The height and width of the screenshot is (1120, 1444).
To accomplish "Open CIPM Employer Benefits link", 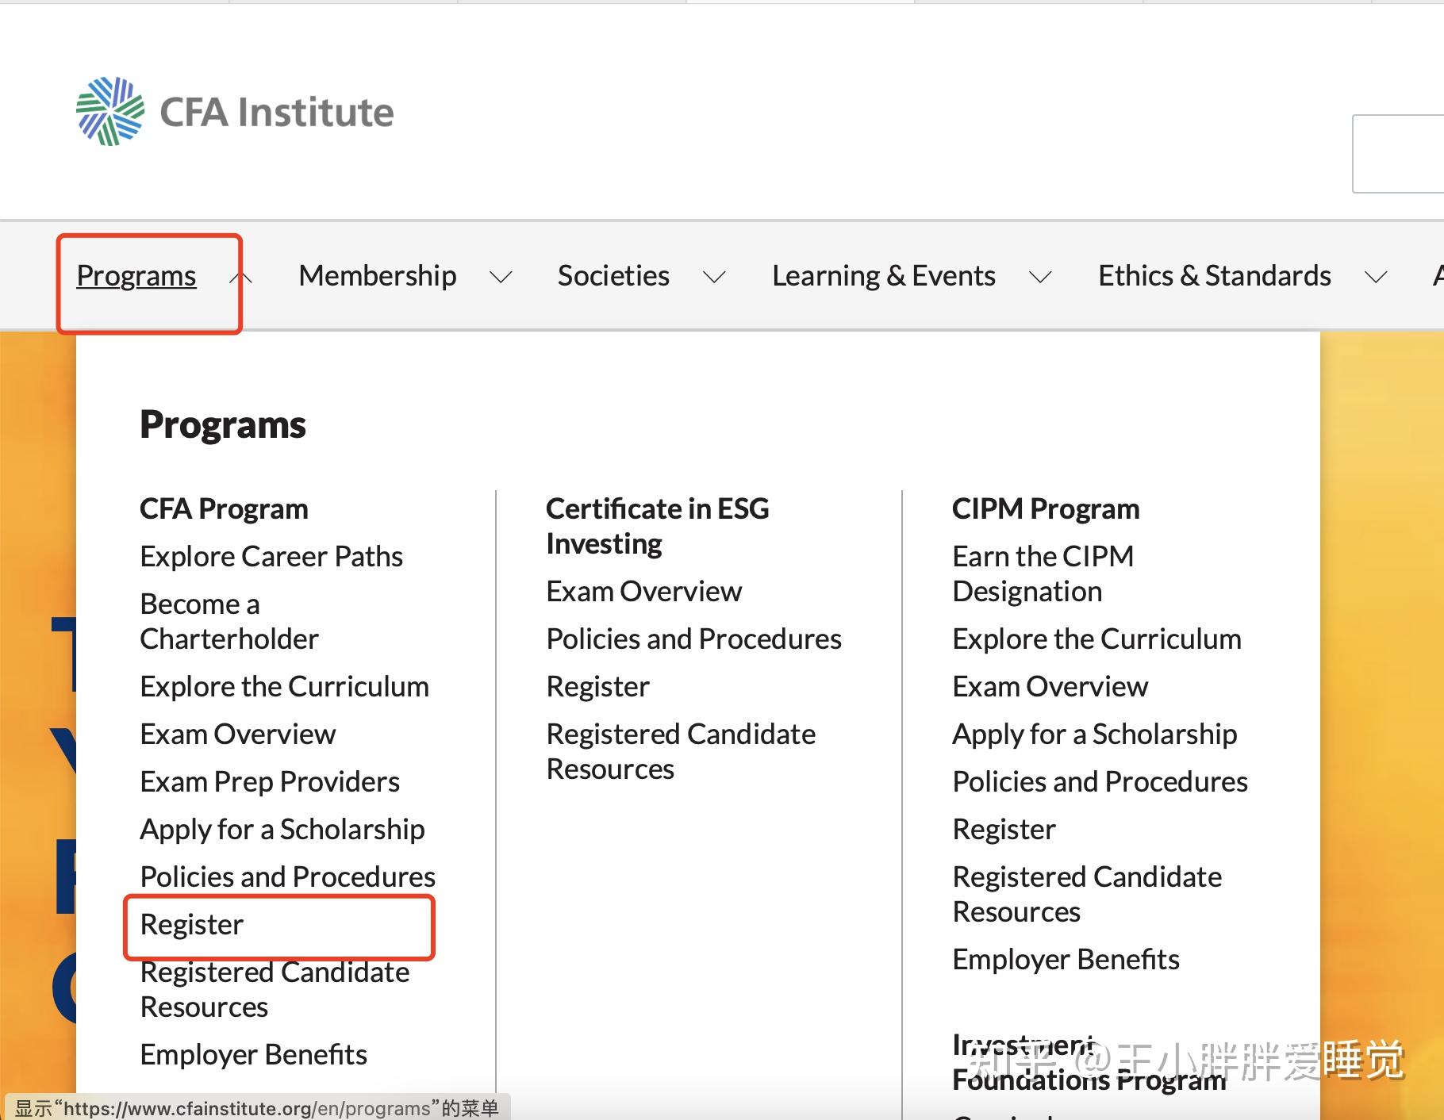I will (1066, 960).
